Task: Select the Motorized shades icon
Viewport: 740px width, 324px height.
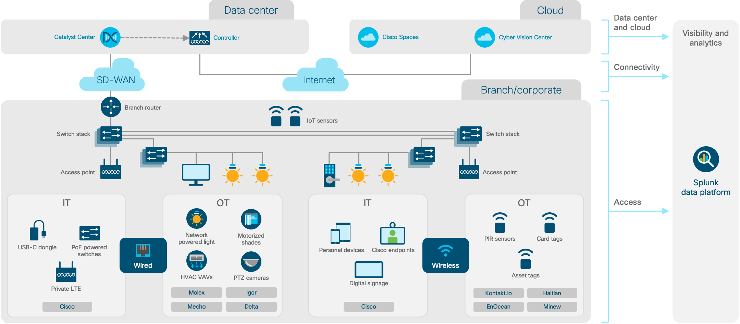Action: pos(251,219)
